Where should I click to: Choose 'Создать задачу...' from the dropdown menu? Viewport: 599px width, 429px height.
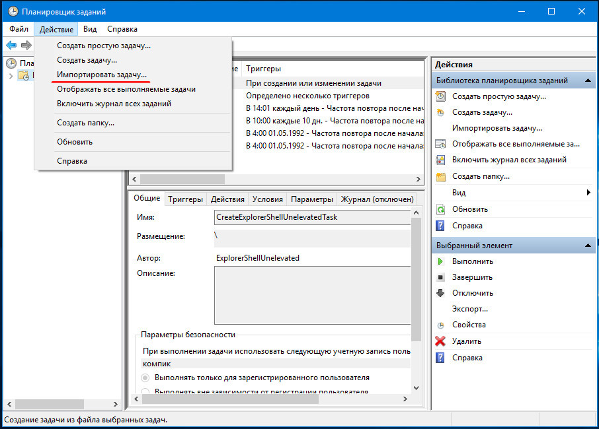coord(134,60)
